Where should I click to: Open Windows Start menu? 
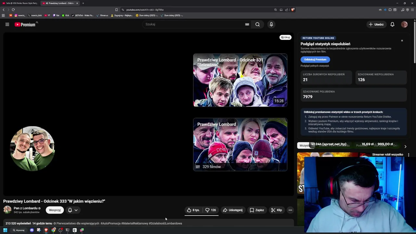[x=5, y=230]
